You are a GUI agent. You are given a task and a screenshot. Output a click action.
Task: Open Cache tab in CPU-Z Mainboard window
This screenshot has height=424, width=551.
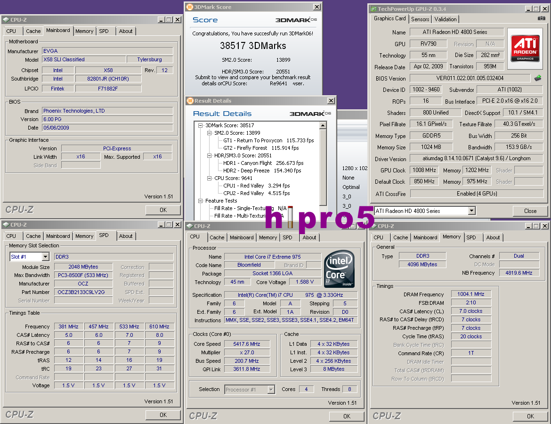33,31
